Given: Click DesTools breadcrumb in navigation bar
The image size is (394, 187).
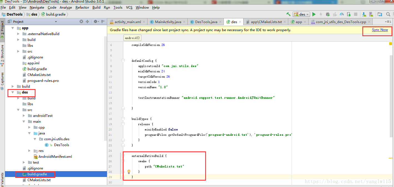Looking at the screenshot, I should [12, 14].
